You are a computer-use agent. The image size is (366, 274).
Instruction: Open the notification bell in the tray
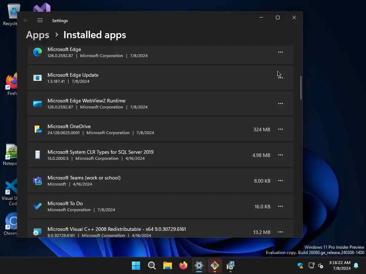(x=356, y=265)
